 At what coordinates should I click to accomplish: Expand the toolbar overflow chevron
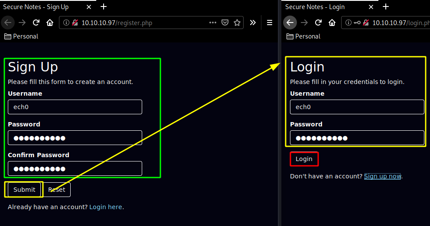[x=253, y=23]
